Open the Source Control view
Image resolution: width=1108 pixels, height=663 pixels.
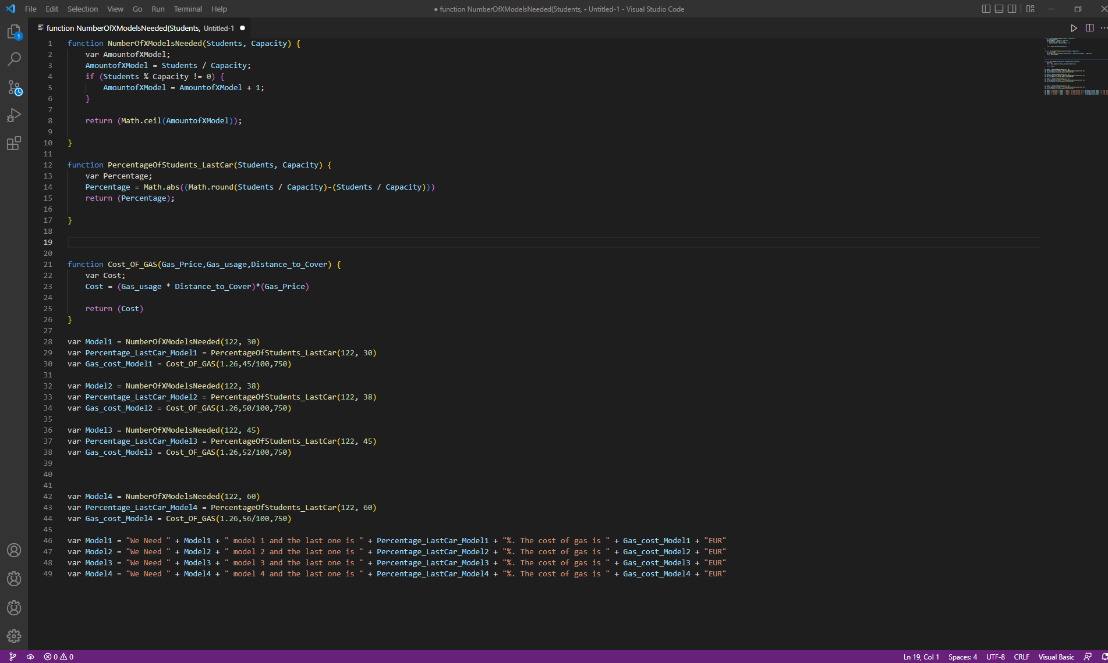click(x=14, y=88)
